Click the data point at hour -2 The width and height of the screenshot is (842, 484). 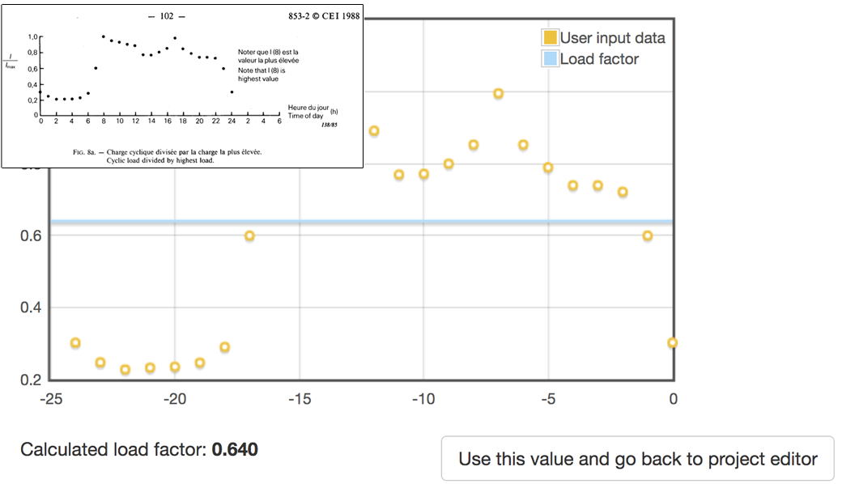623,192
